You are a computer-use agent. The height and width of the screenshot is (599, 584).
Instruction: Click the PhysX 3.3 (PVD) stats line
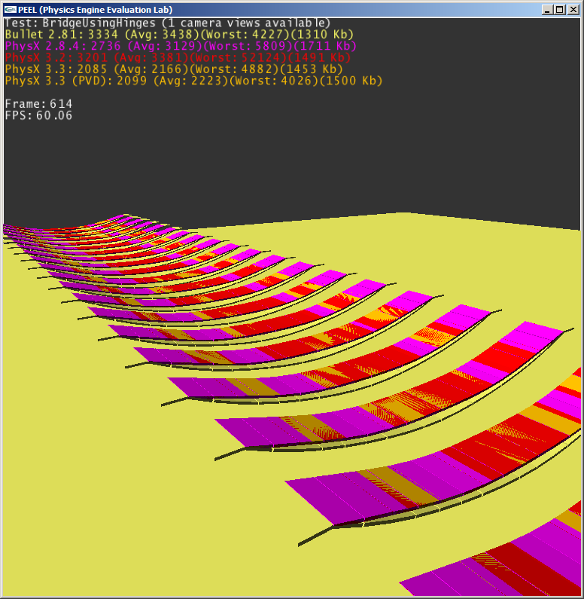tap(193, 81)
